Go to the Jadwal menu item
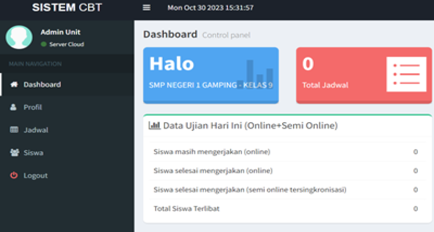This screenshot has width=434, height=232. pos(36,130)
